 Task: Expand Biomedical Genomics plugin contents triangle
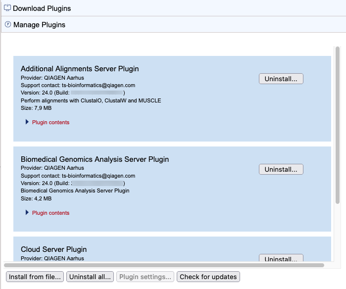27,213
